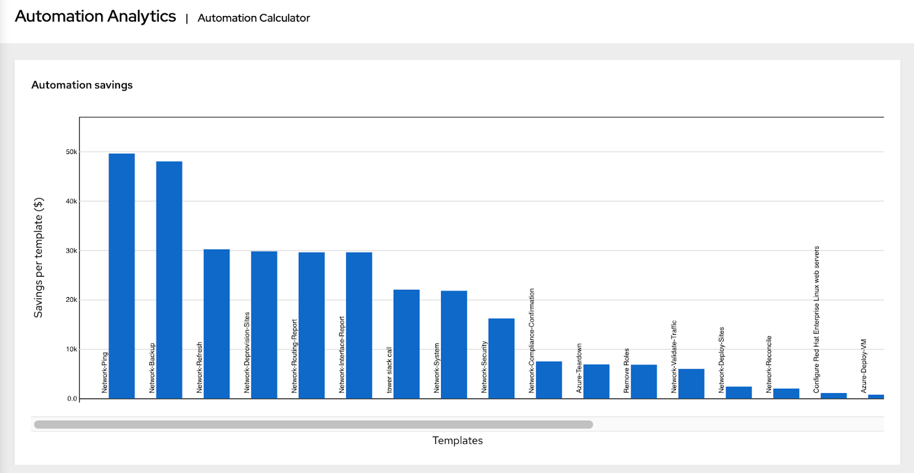This screenshot has width=914, height=473.
Task: Click the Network-Reconcile bar
Action: pyautogui.click(x=785, y=394)
